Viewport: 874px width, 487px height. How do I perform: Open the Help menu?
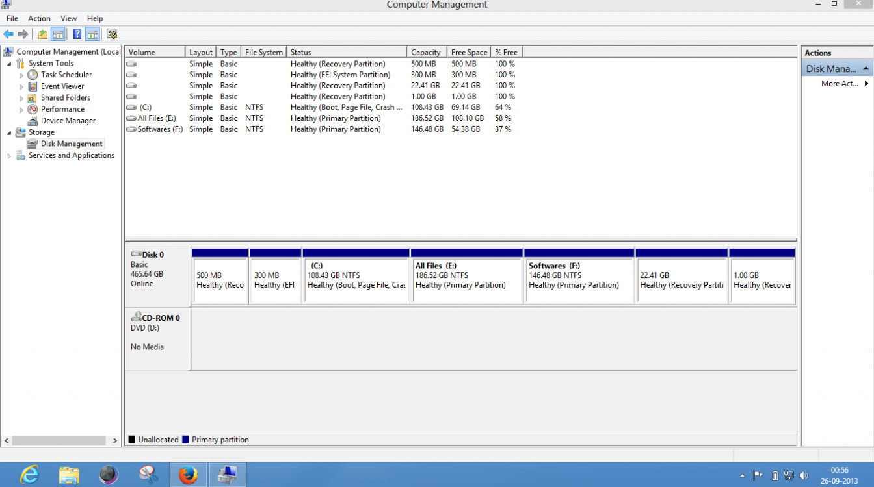click(x=95, y=18)
